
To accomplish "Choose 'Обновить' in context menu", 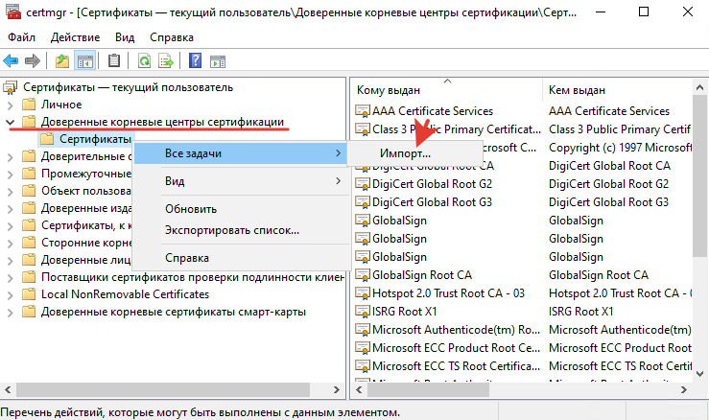I will (x=241, y=209).
